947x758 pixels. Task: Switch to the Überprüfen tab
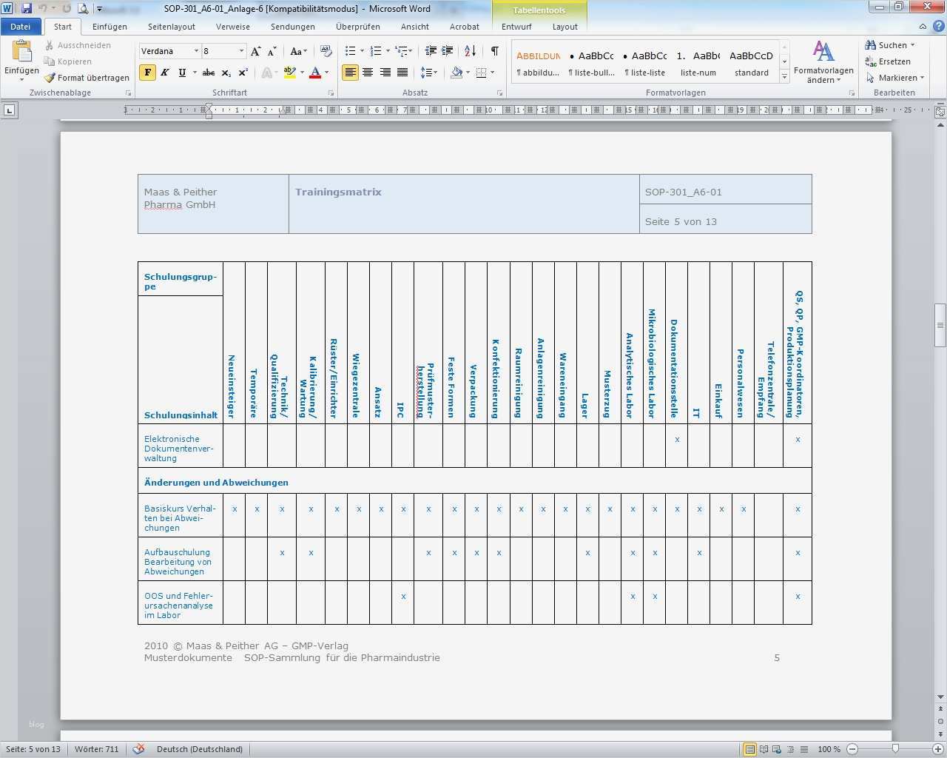coord(357,27)
